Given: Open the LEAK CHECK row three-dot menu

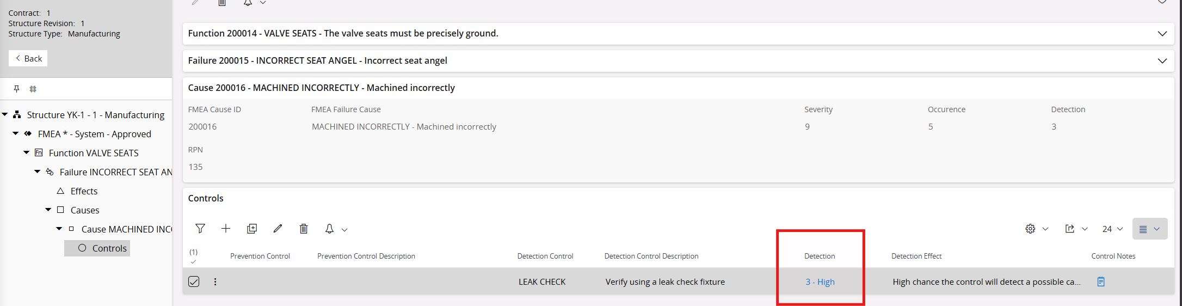Looking at the screenshot, I should (x=216, y=281).
